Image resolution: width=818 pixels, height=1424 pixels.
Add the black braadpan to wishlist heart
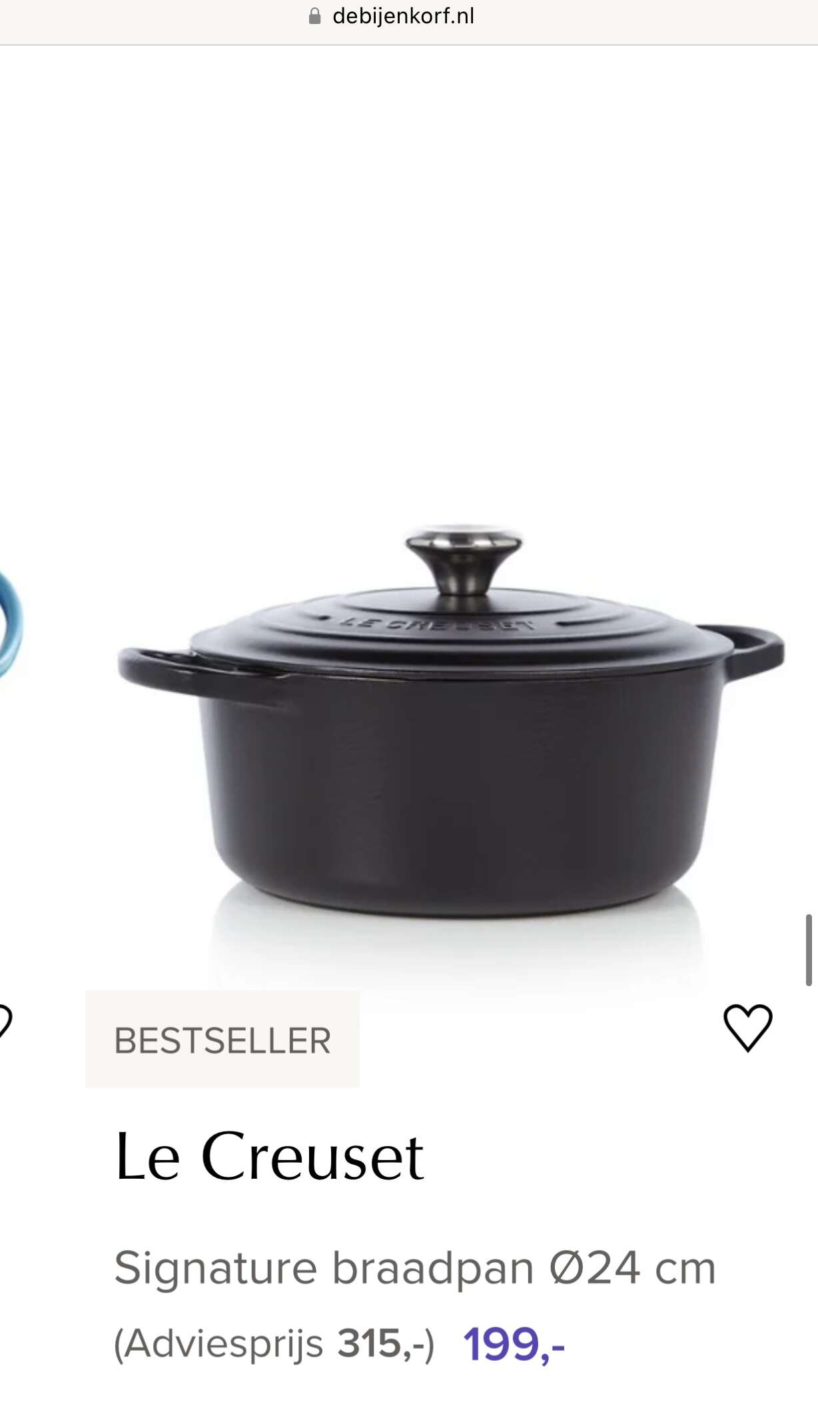(747, 1028)
